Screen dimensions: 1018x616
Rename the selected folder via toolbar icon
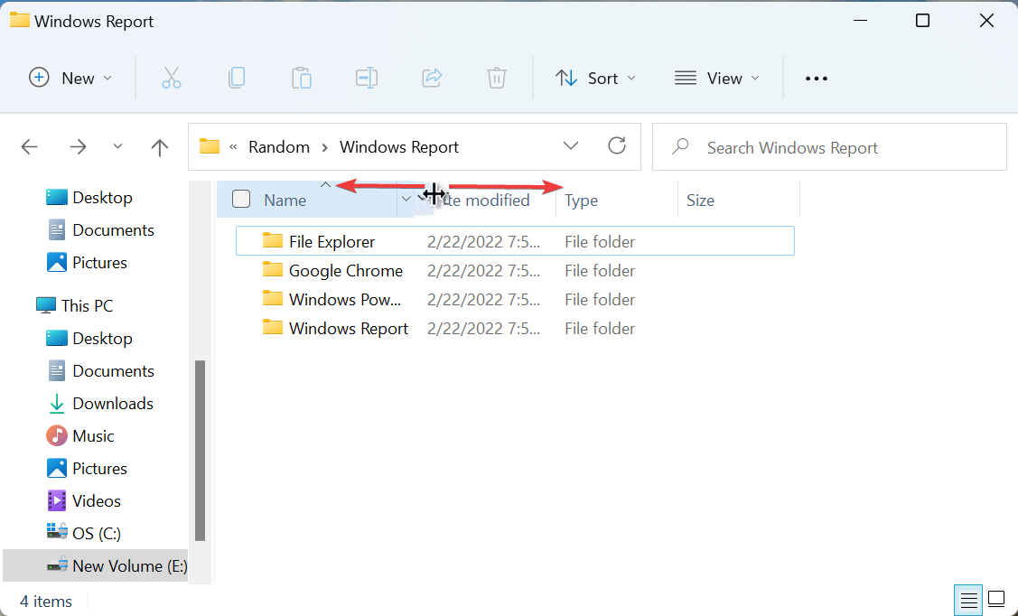pyautogui.click(x=367, y=78)
